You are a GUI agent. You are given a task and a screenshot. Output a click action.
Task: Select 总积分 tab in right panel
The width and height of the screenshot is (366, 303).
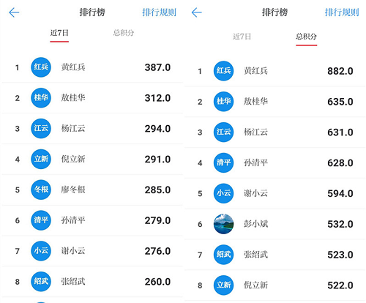click(306, 37)
